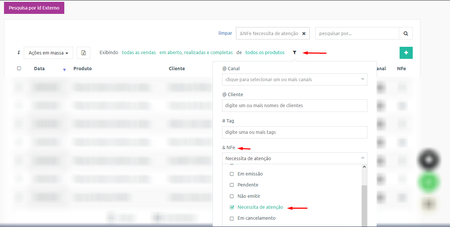Screen dimensions: 450x227
Task: Click the Pesquisa por id Externo button
Action: coord(34,8)
